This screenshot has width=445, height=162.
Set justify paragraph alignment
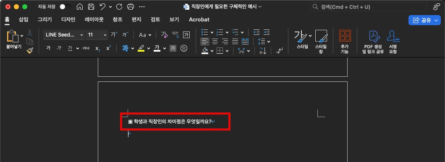[x=235, y=42]
